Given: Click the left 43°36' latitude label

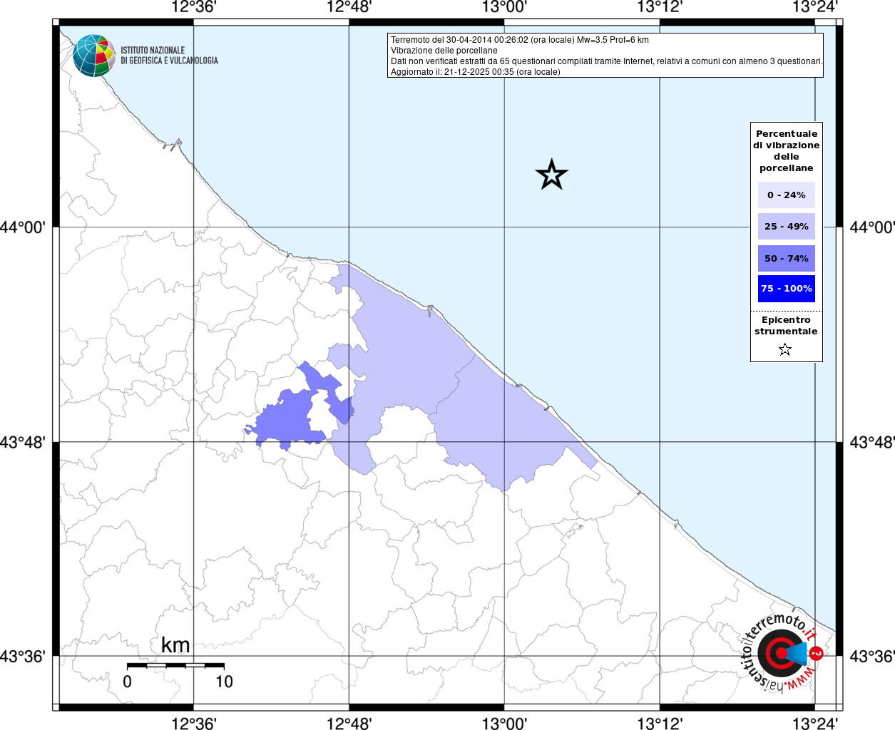Looking at the screenshot, I should click(x=23, y=656).
